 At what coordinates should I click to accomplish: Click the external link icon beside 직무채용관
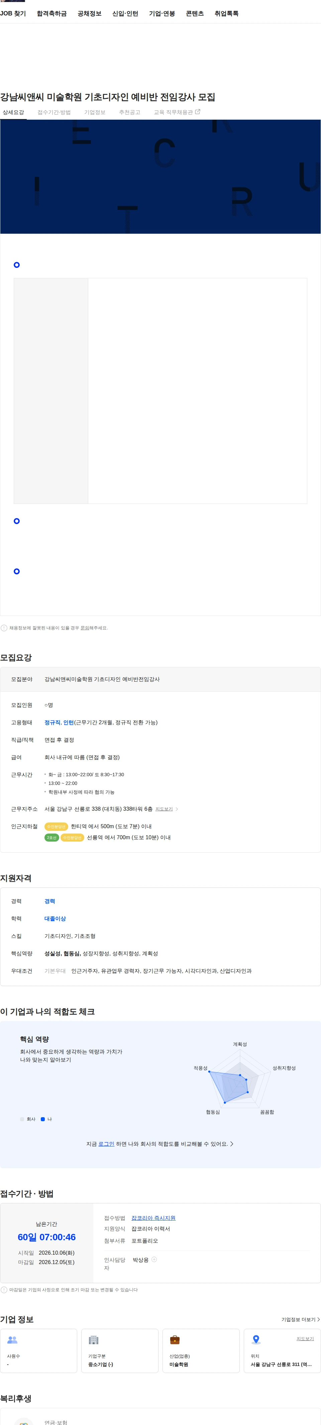click(198, 112)
